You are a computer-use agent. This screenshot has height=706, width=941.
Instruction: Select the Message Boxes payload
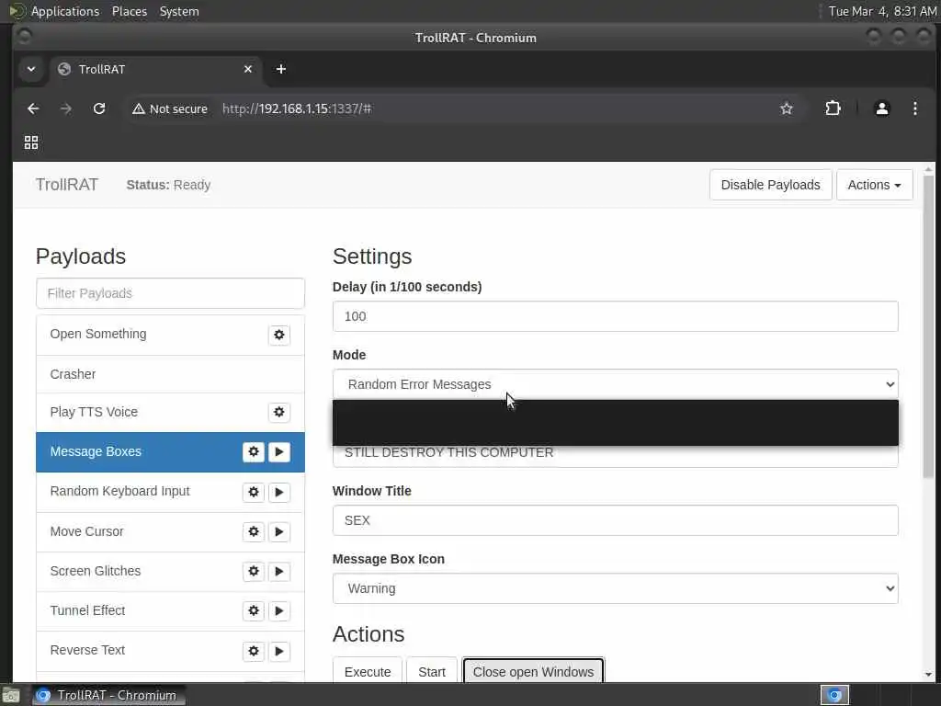[170, 452]
